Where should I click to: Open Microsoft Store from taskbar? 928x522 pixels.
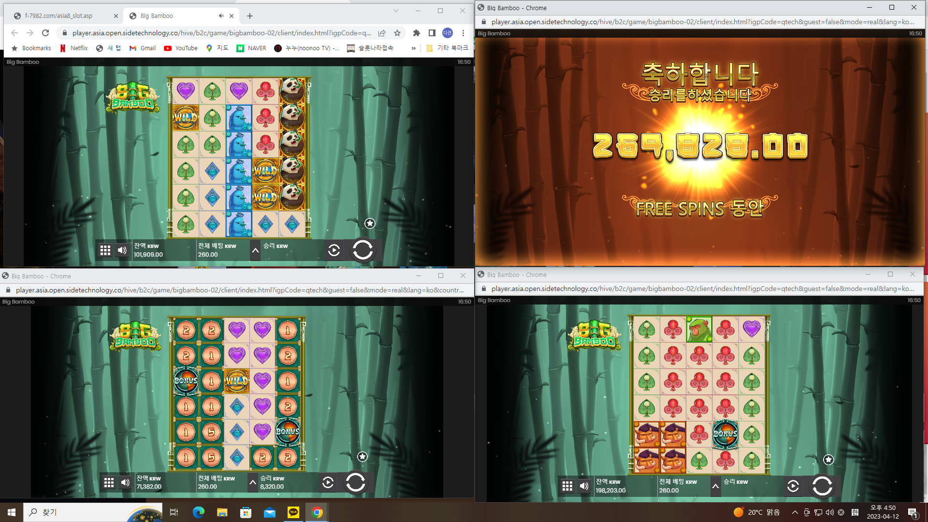(x=246, y=512)
